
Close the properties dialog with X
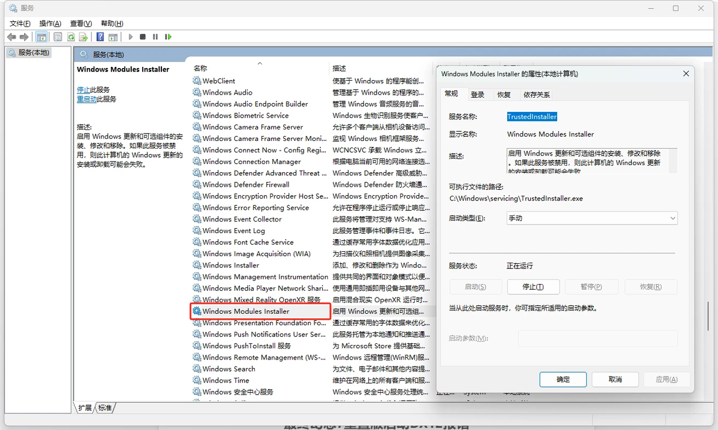(x=686, y=73)
